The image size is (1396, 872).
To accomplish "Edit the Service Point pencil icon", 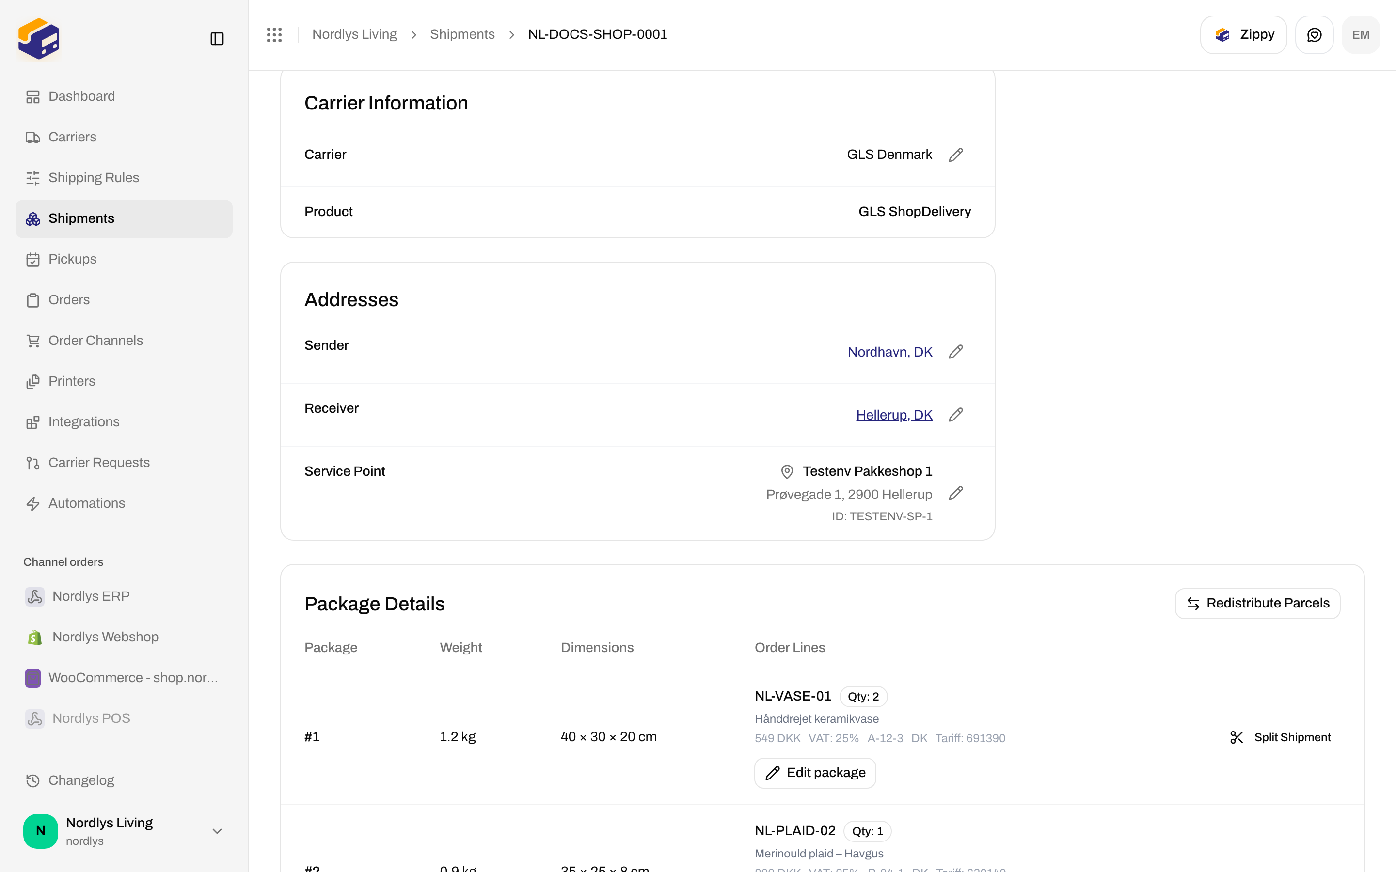I will pyautogui.click(x=956, y=493).
